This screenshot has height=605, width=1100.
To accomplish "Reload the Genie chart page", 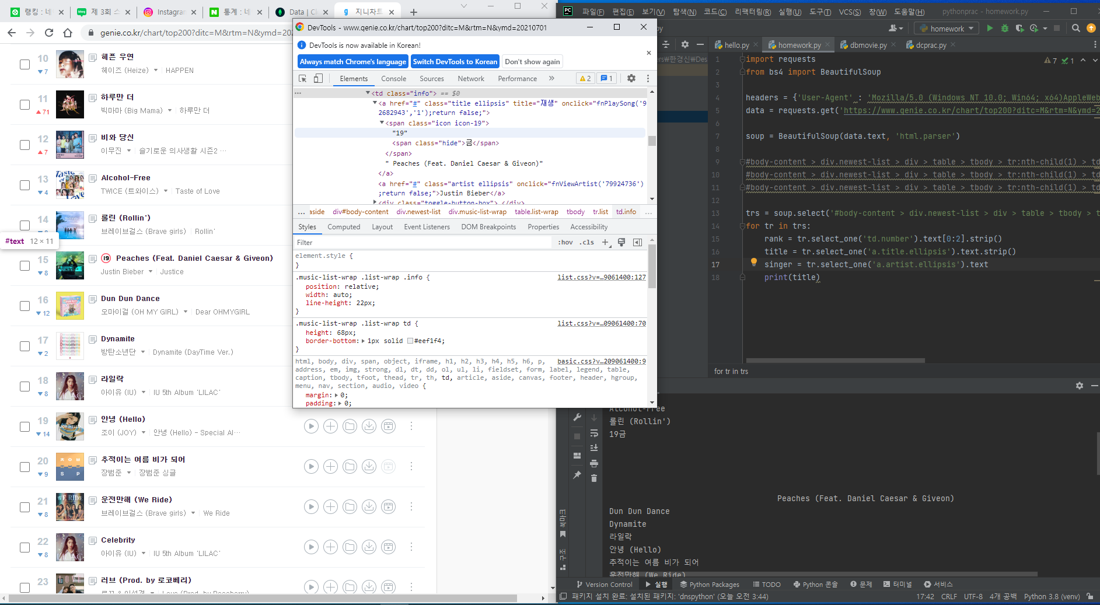I will coord(49,33).
